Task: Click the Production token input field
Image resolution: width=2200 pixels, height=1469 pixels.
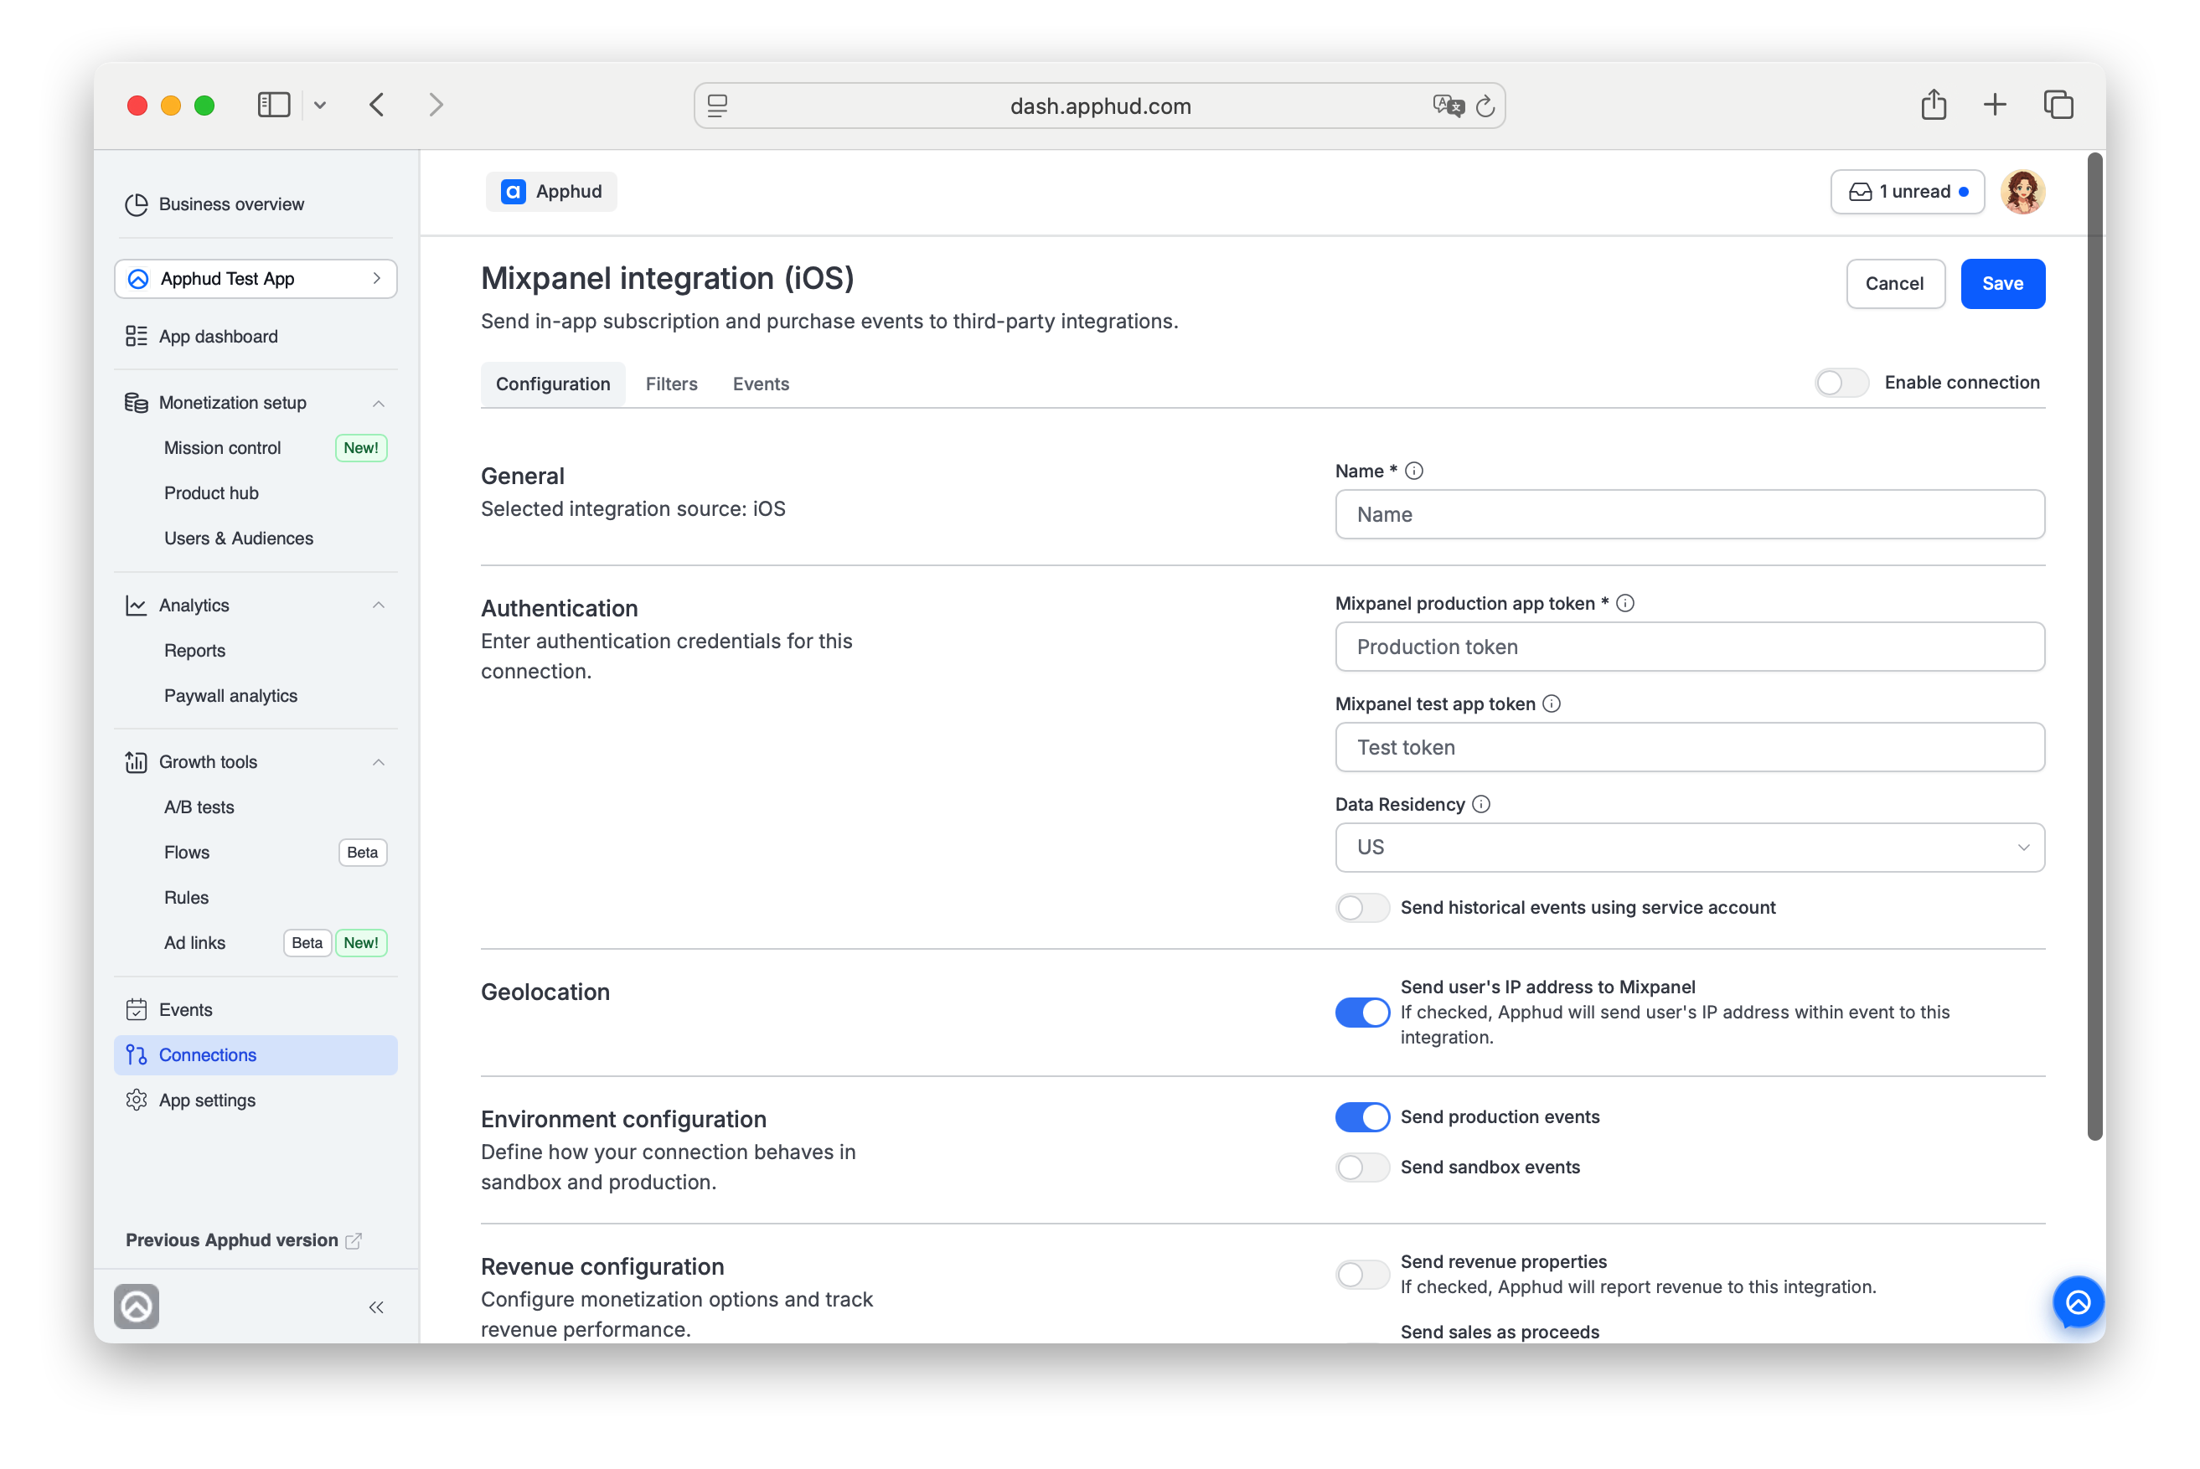Action: 1689,647
